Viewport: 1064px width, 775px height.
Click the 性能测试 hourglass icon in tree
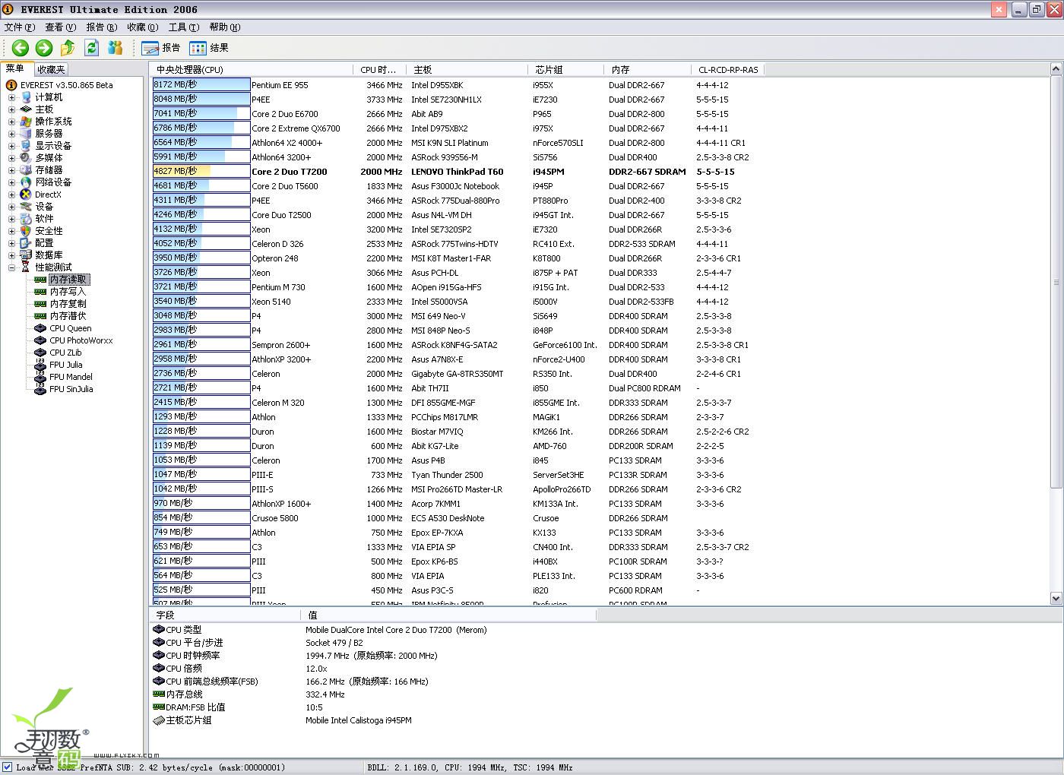coord(26,267)
